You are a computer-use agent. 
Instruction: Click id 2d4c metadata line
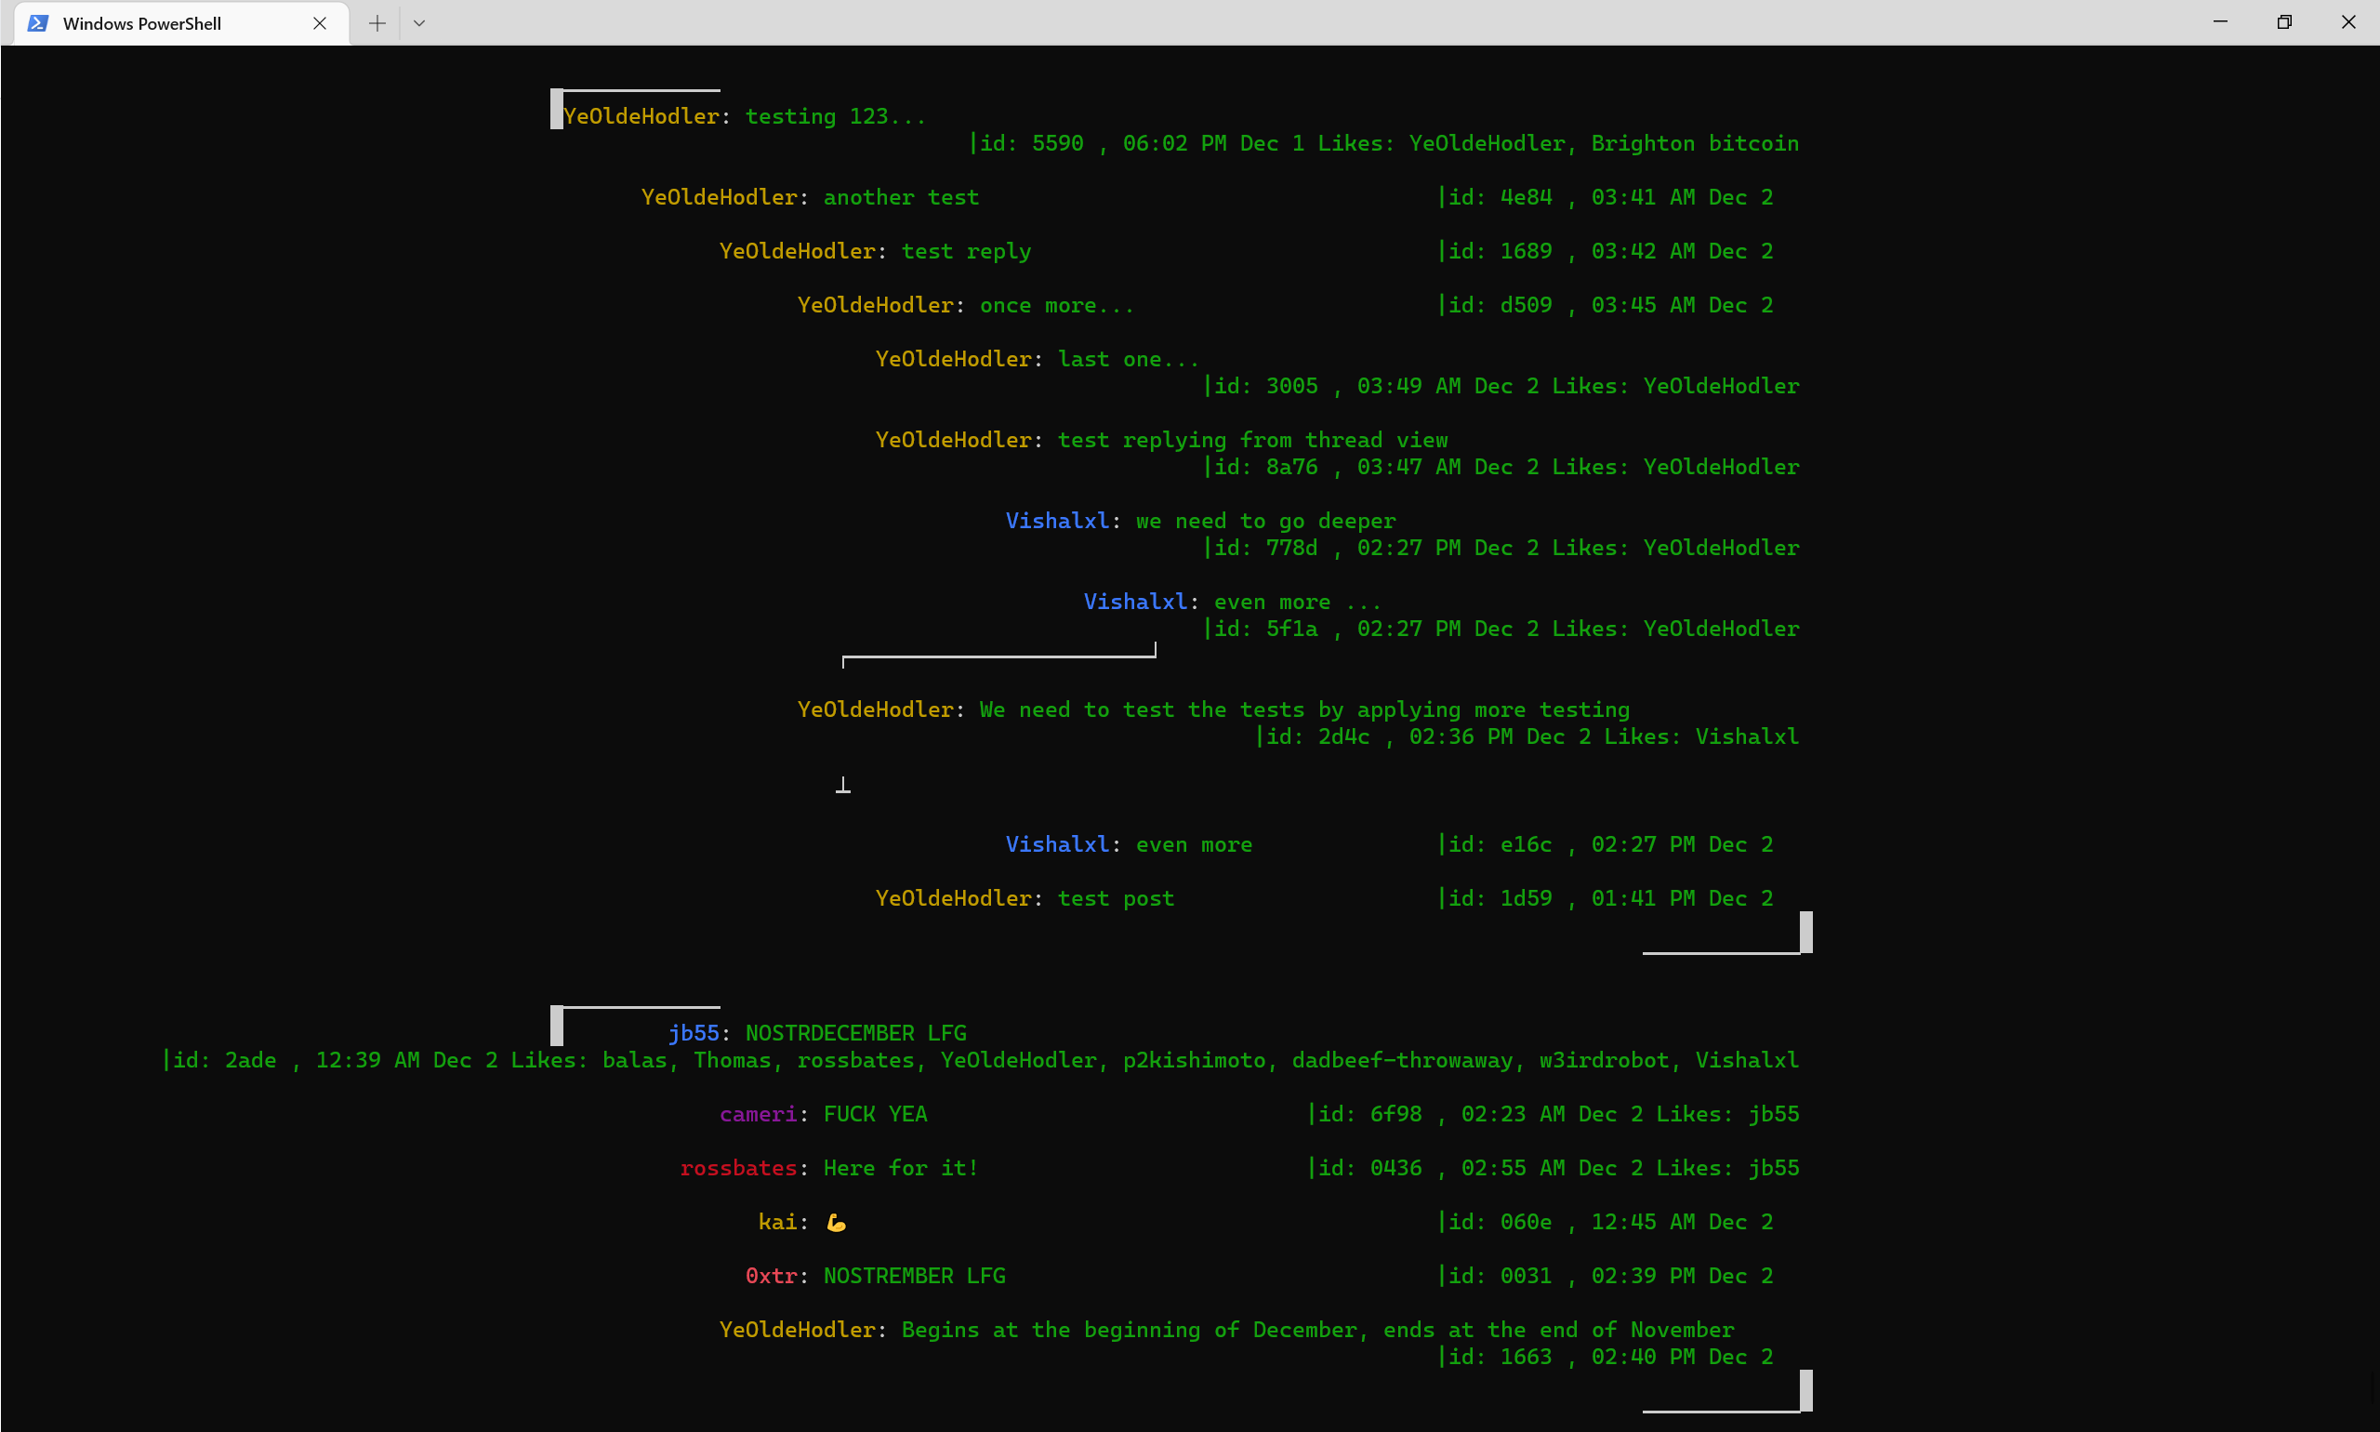pyautogui.click(x=1527, y=737)
